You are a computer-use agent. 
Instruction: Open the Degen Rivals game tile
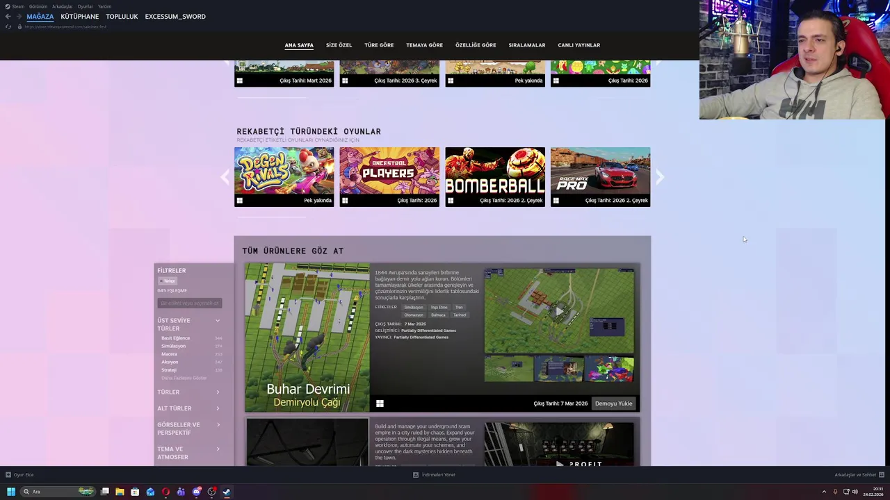click(284, 177)
